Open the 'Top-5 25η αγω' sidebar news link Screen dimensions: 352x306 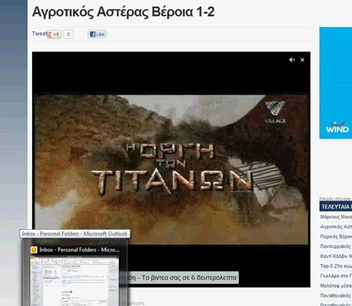tap(336, 266)
